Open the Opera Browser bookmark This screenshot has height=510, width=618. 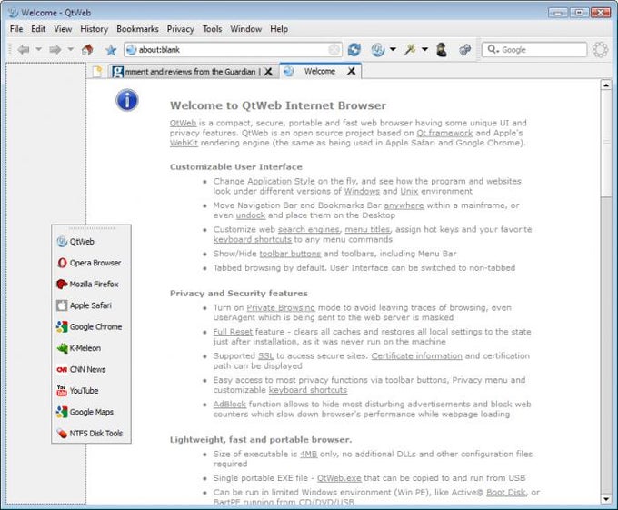click(89, 263)
